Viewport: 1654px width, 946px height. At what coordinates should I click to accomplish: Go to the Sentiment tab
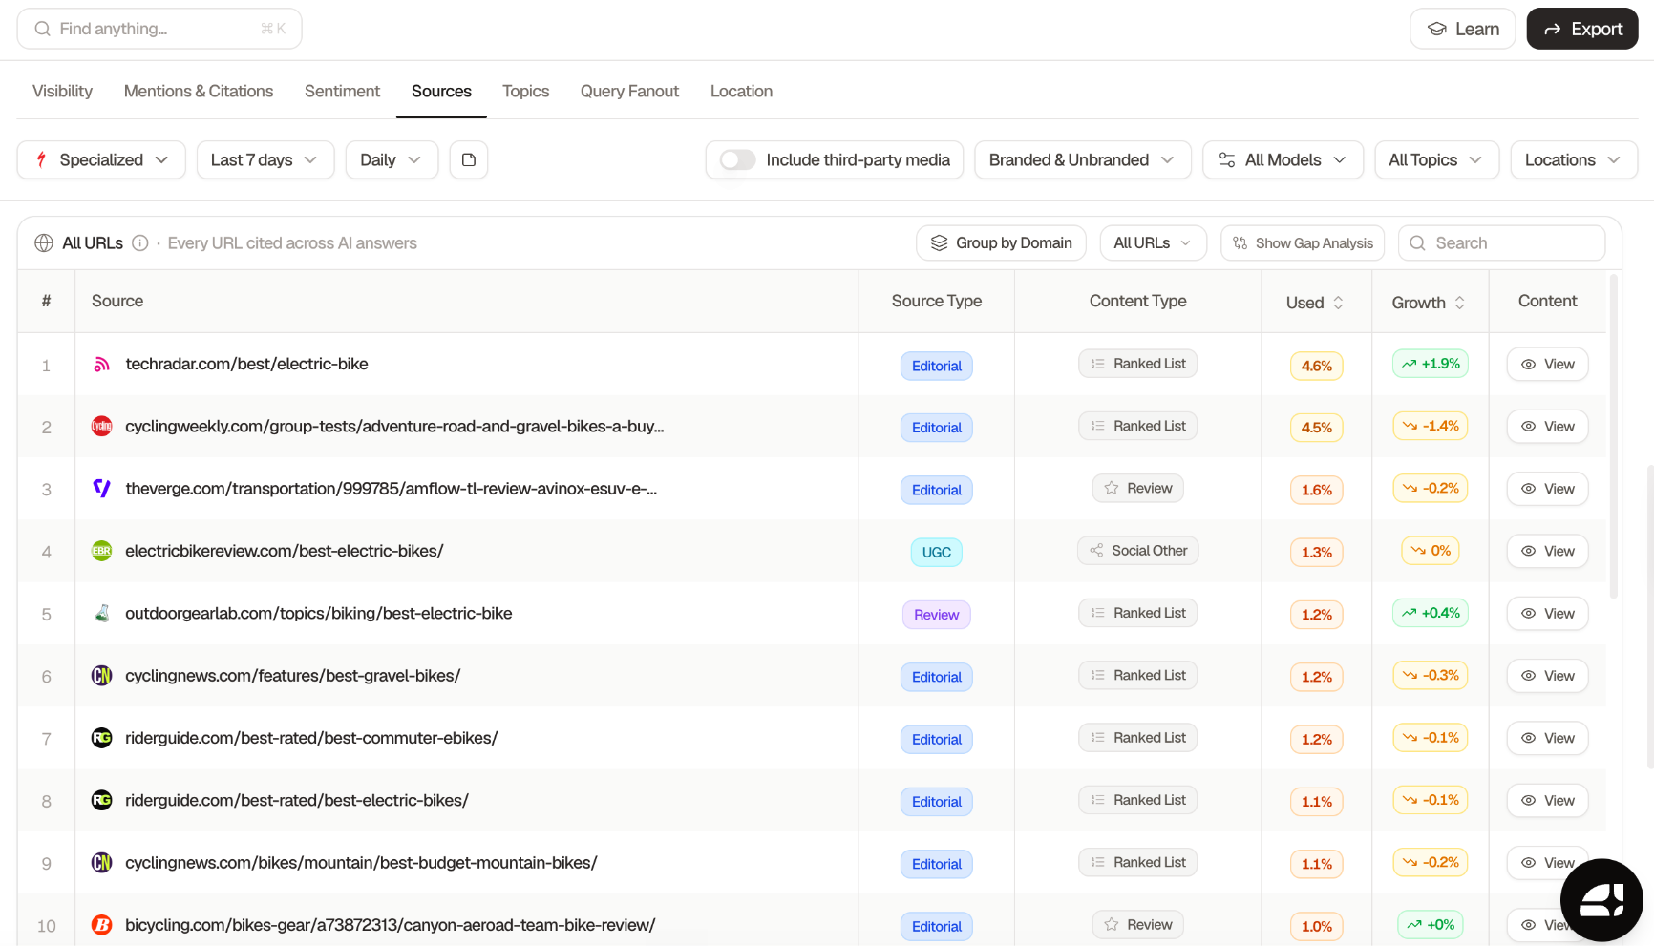click(x=342, y=91)
